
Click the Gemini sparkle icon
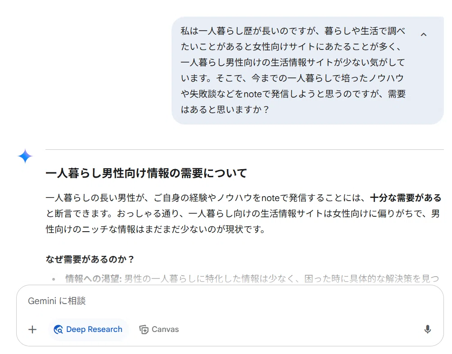tap(25, 156)
